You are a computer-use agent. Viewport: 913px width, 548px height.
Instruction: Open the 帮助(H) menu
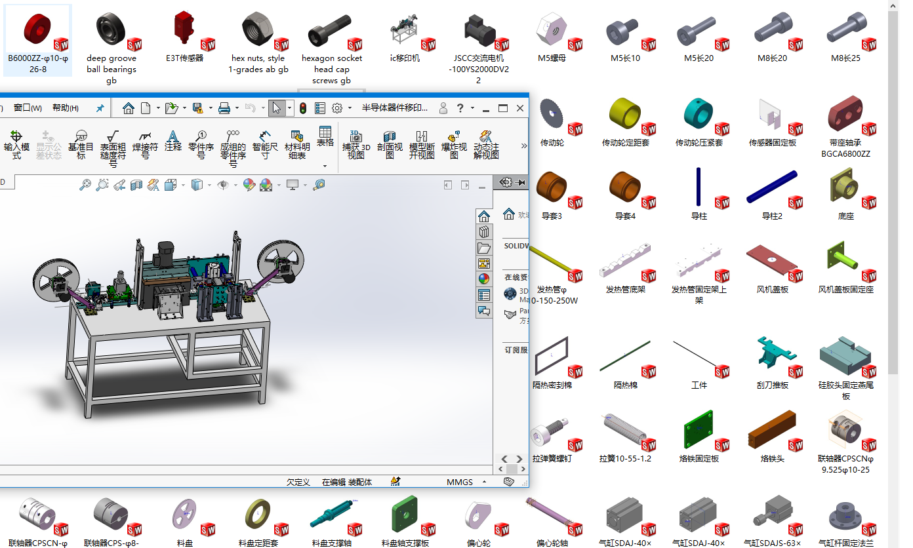click(66, 108)
